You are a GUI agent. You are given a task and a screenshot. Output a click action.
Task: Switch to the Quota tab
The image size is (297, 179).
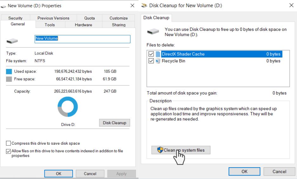[89, 18]
